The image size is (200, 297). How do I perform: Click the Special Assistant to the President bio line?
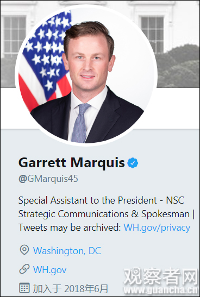click(101, 200)
